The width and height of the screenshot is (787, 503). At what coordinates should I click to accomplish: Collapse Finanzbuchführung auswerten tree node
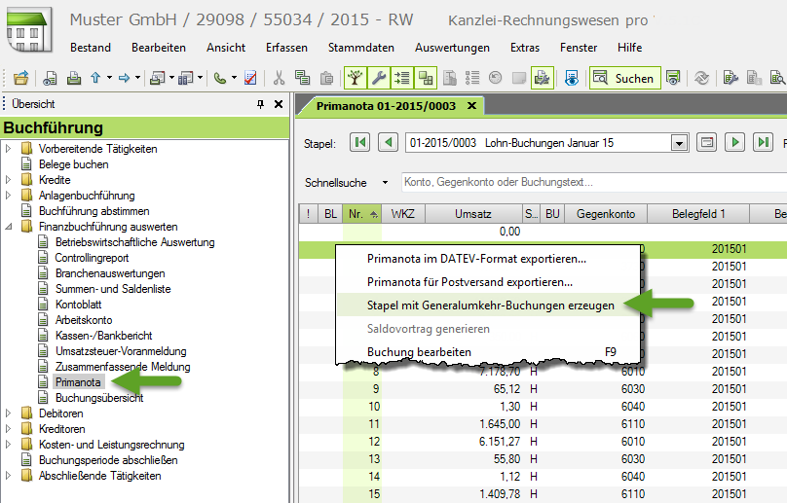[8, 227]
